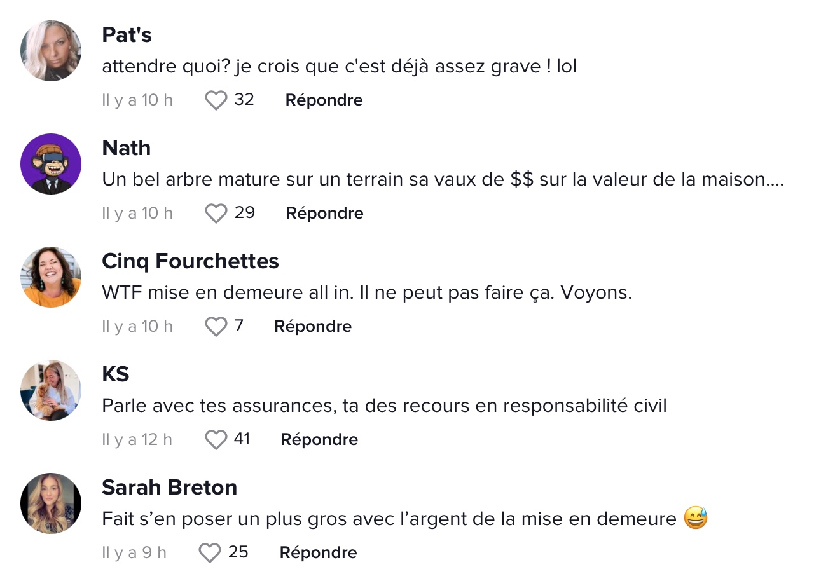Like Nath's comment with the heart icon
814x581 pixels.
216,214
